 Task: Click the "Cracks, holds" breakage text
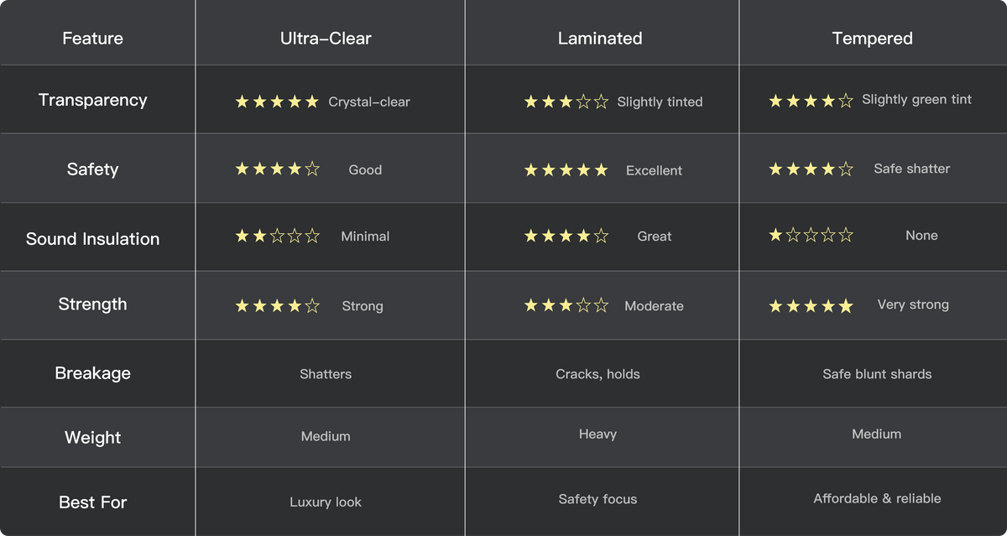tap(597, 374)
